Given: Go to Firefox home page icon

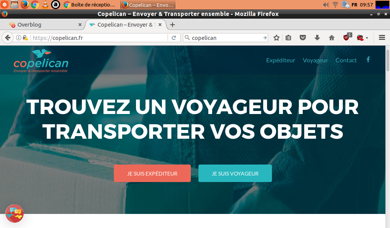Looking at the screenshot, I should pos(332,38).
